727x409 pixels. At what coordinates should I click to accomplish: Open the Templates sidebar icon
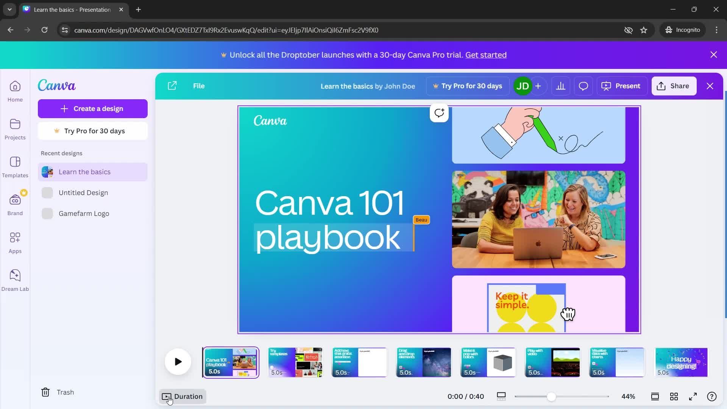[x=15, y=167]
